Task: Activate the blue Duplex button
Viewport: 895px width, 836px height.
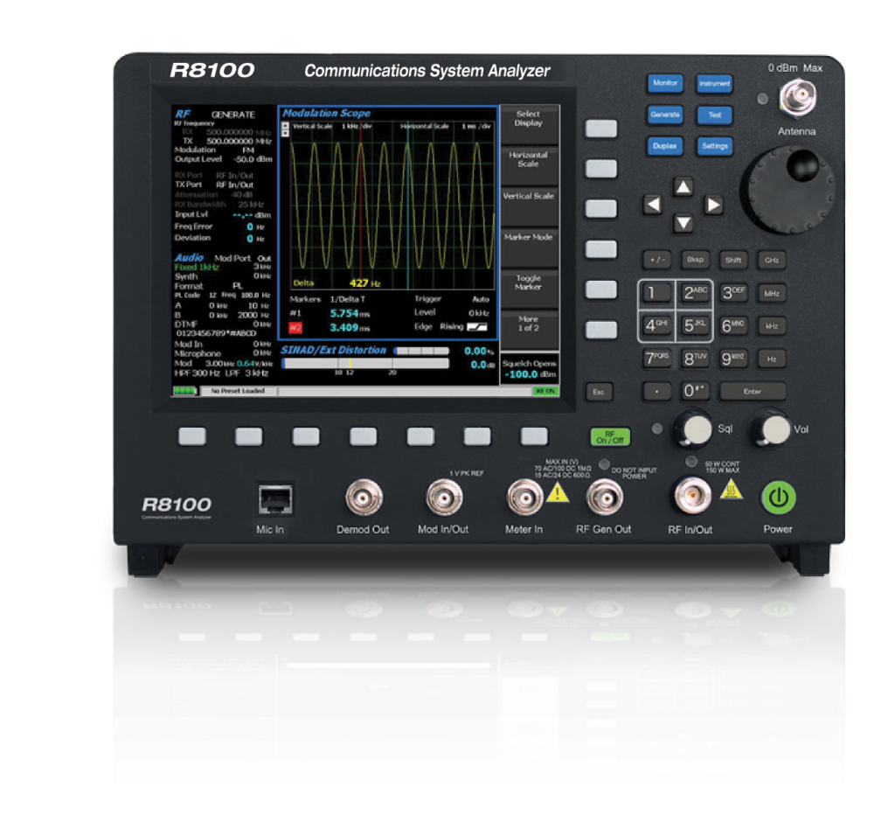Action: click(x=665, y=146)
